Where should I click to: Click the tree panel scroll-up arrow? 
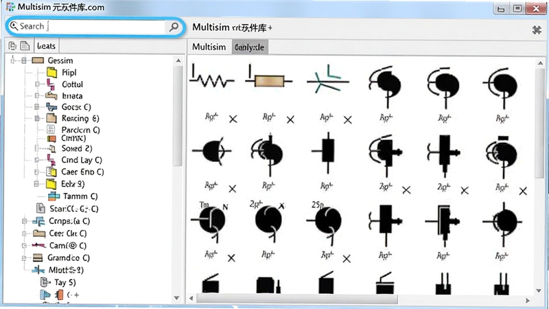coord(178,60)
